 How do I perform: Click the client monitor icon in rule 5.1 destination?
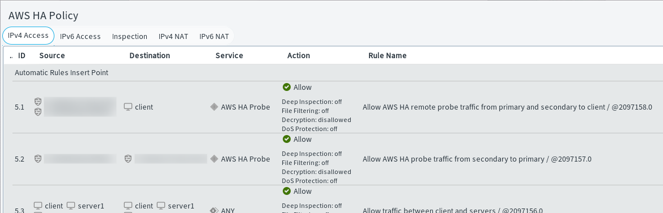click(x=128, y=107)
